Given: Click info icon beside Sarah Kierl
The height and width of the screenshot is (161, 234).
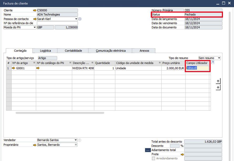Looking at the screenshot, I should pyautogui.click(x=80, y=19).
